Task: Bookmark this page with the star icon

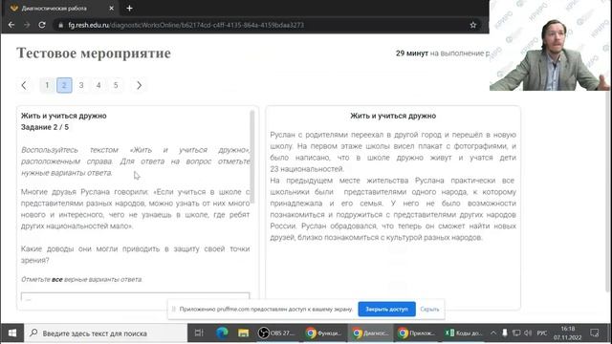Action: pos(473,25)
